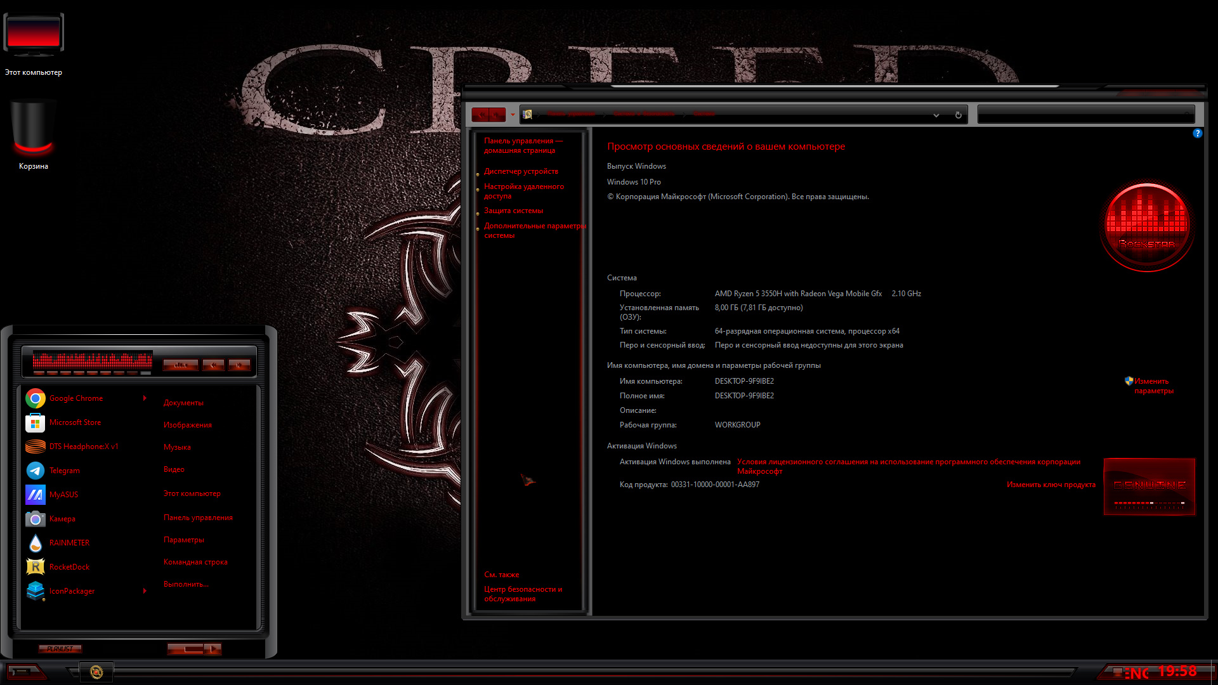Click the PLAYLIST button below start menu

[x=60, y=649]
